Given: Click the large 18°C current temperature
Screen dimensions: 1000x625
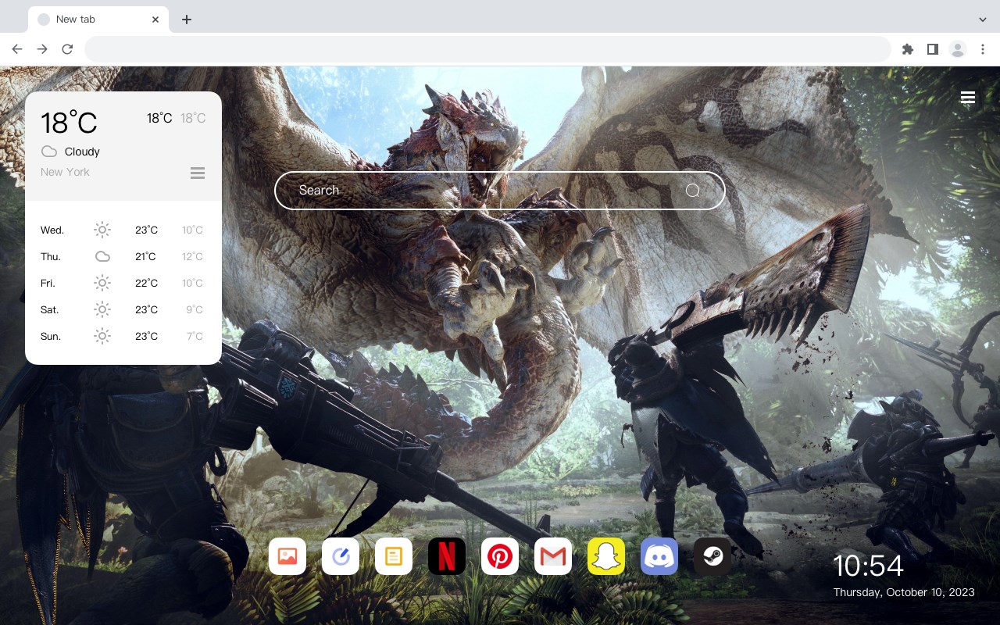Looking at the screenshot, I should click(69, 123).
